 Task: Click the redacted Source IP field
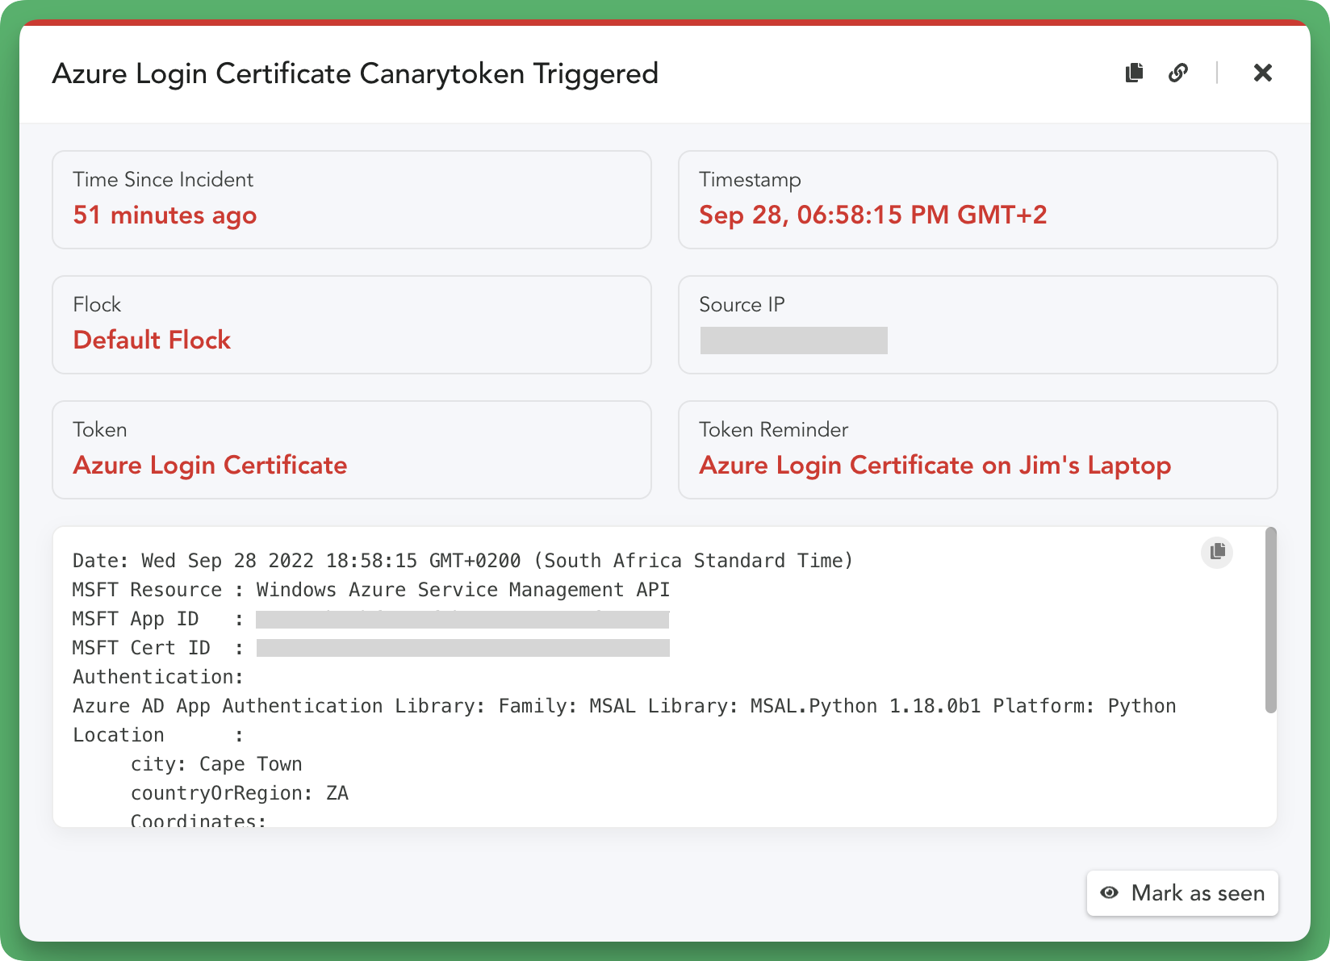tap(793, 341)
